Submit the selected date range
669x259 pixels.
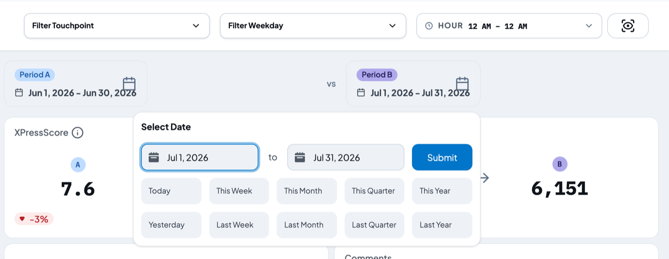coord(442,157)
